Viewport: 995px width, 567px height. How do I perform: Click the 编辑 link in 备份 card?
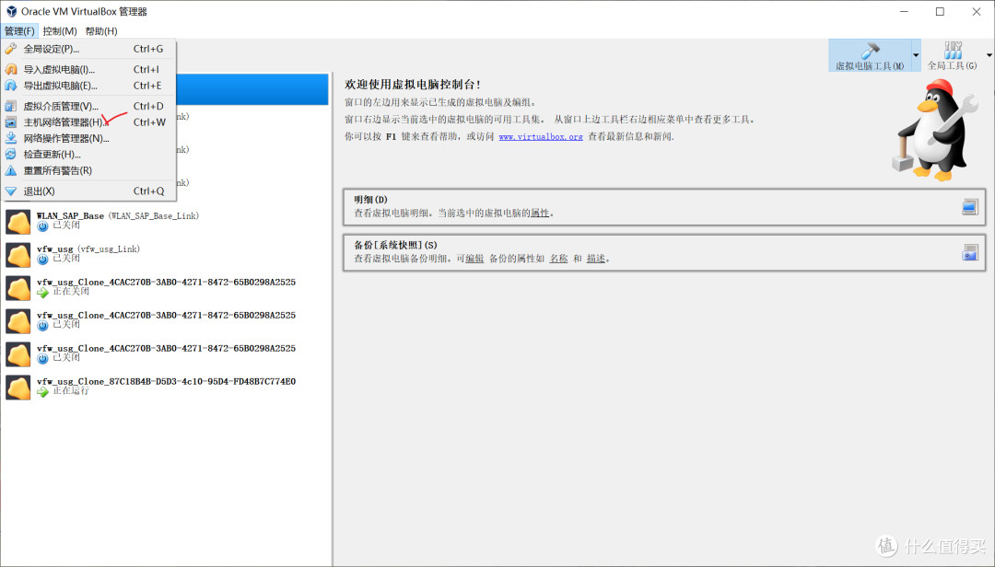(x=474, y=259)
